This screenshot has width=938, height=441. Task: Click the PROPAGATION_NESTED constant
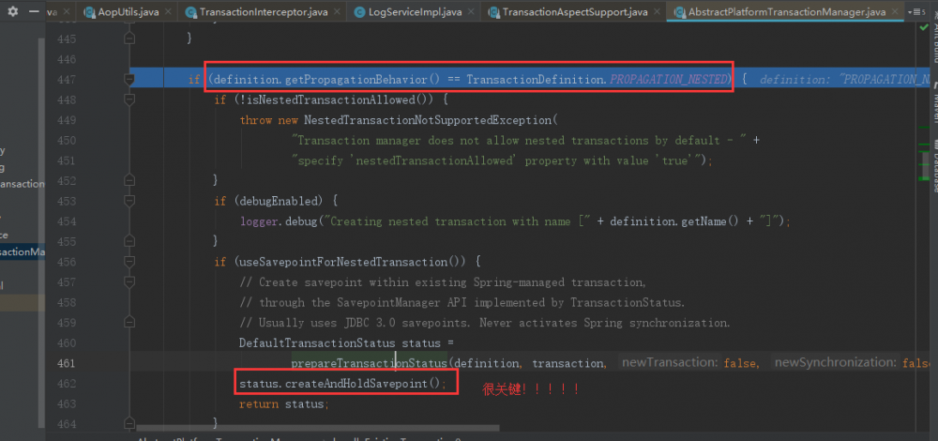point(670,79)
